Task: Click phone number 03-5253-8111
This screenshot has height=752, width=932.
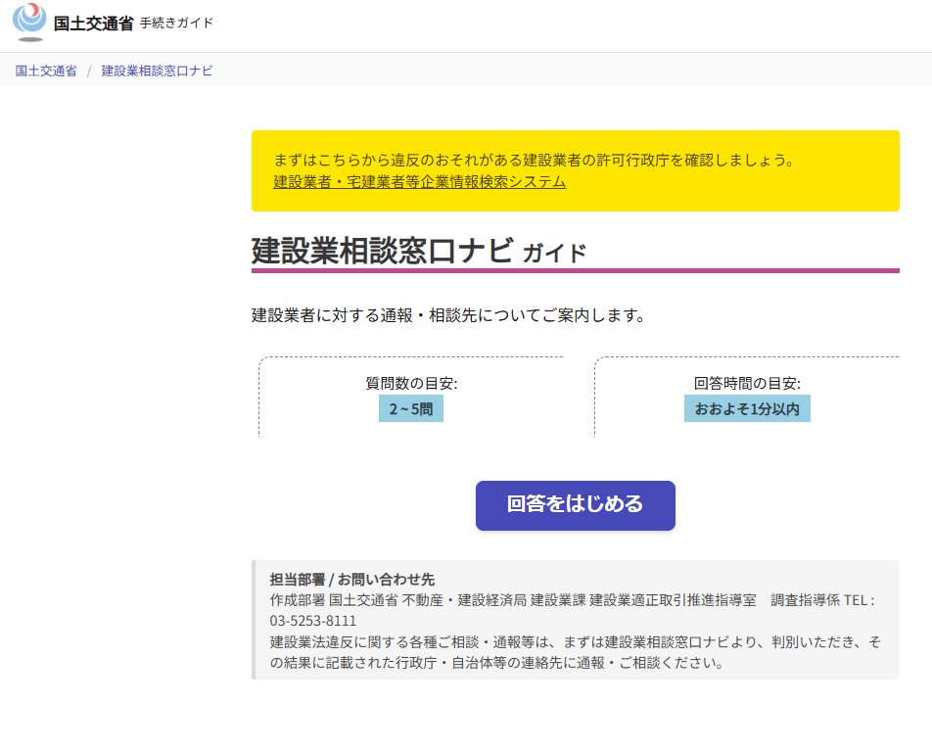Action: pos(313,621)
